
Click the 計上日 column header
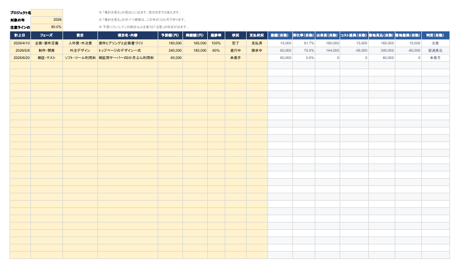click(20, 35)
